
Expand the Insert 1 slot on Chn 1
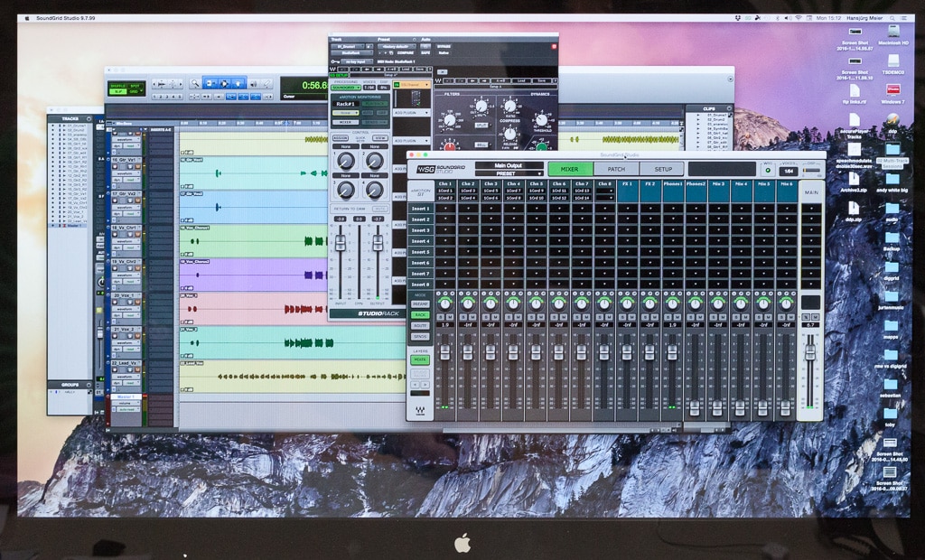point(445,209)
